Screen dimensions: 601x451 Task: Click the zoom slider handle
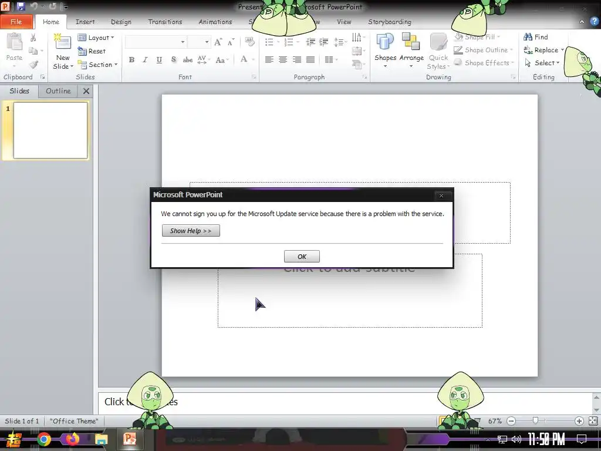coord(535,420)
